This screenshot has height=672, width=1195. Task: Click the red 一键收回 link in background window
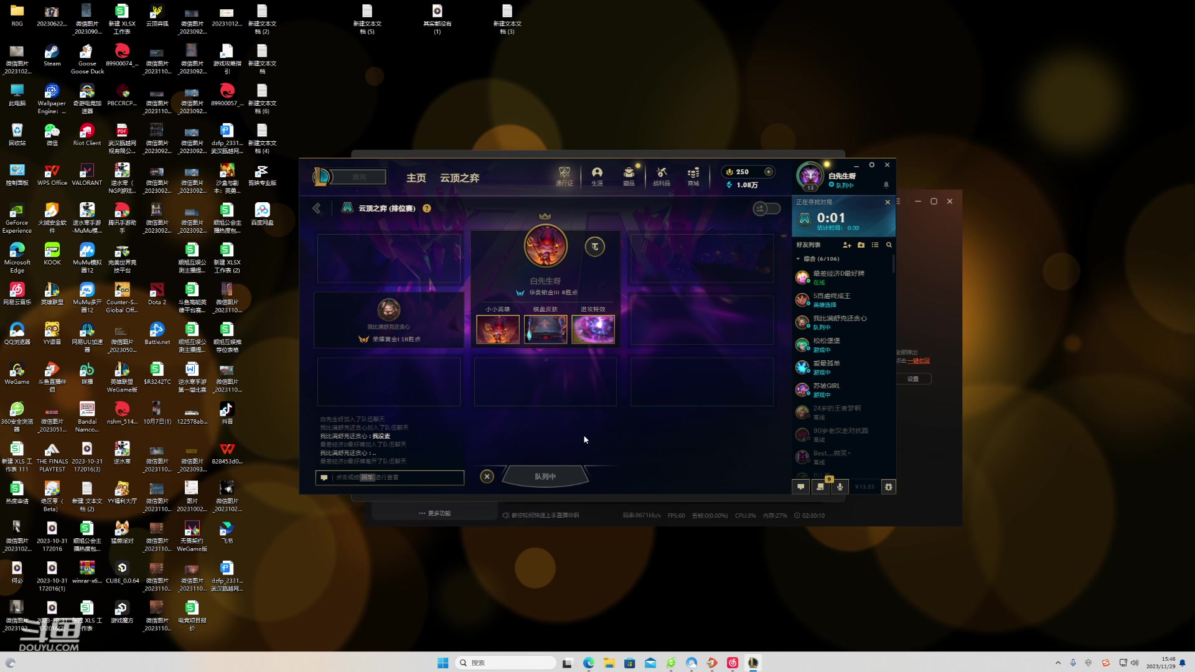919,361
